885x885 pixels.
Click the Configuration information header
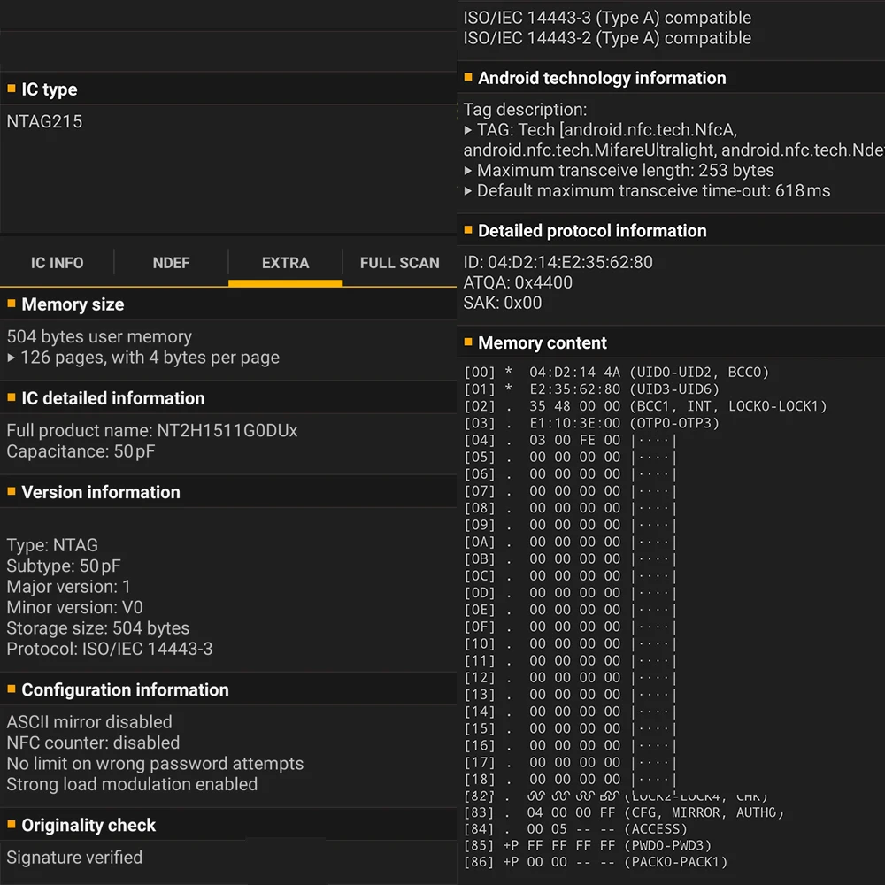pos(228,689)
